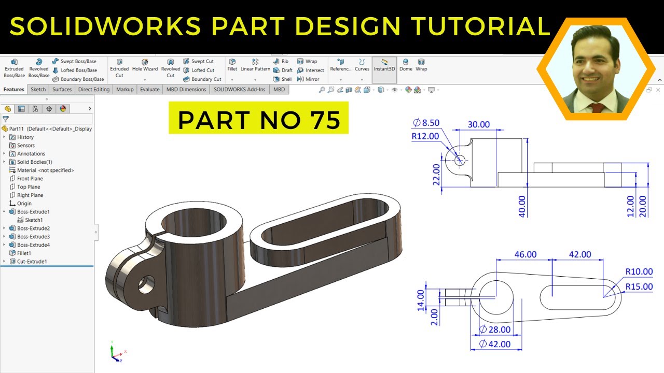
Task: Select Sketch1 under Boss-Extrude1
Action: (30, 220)
